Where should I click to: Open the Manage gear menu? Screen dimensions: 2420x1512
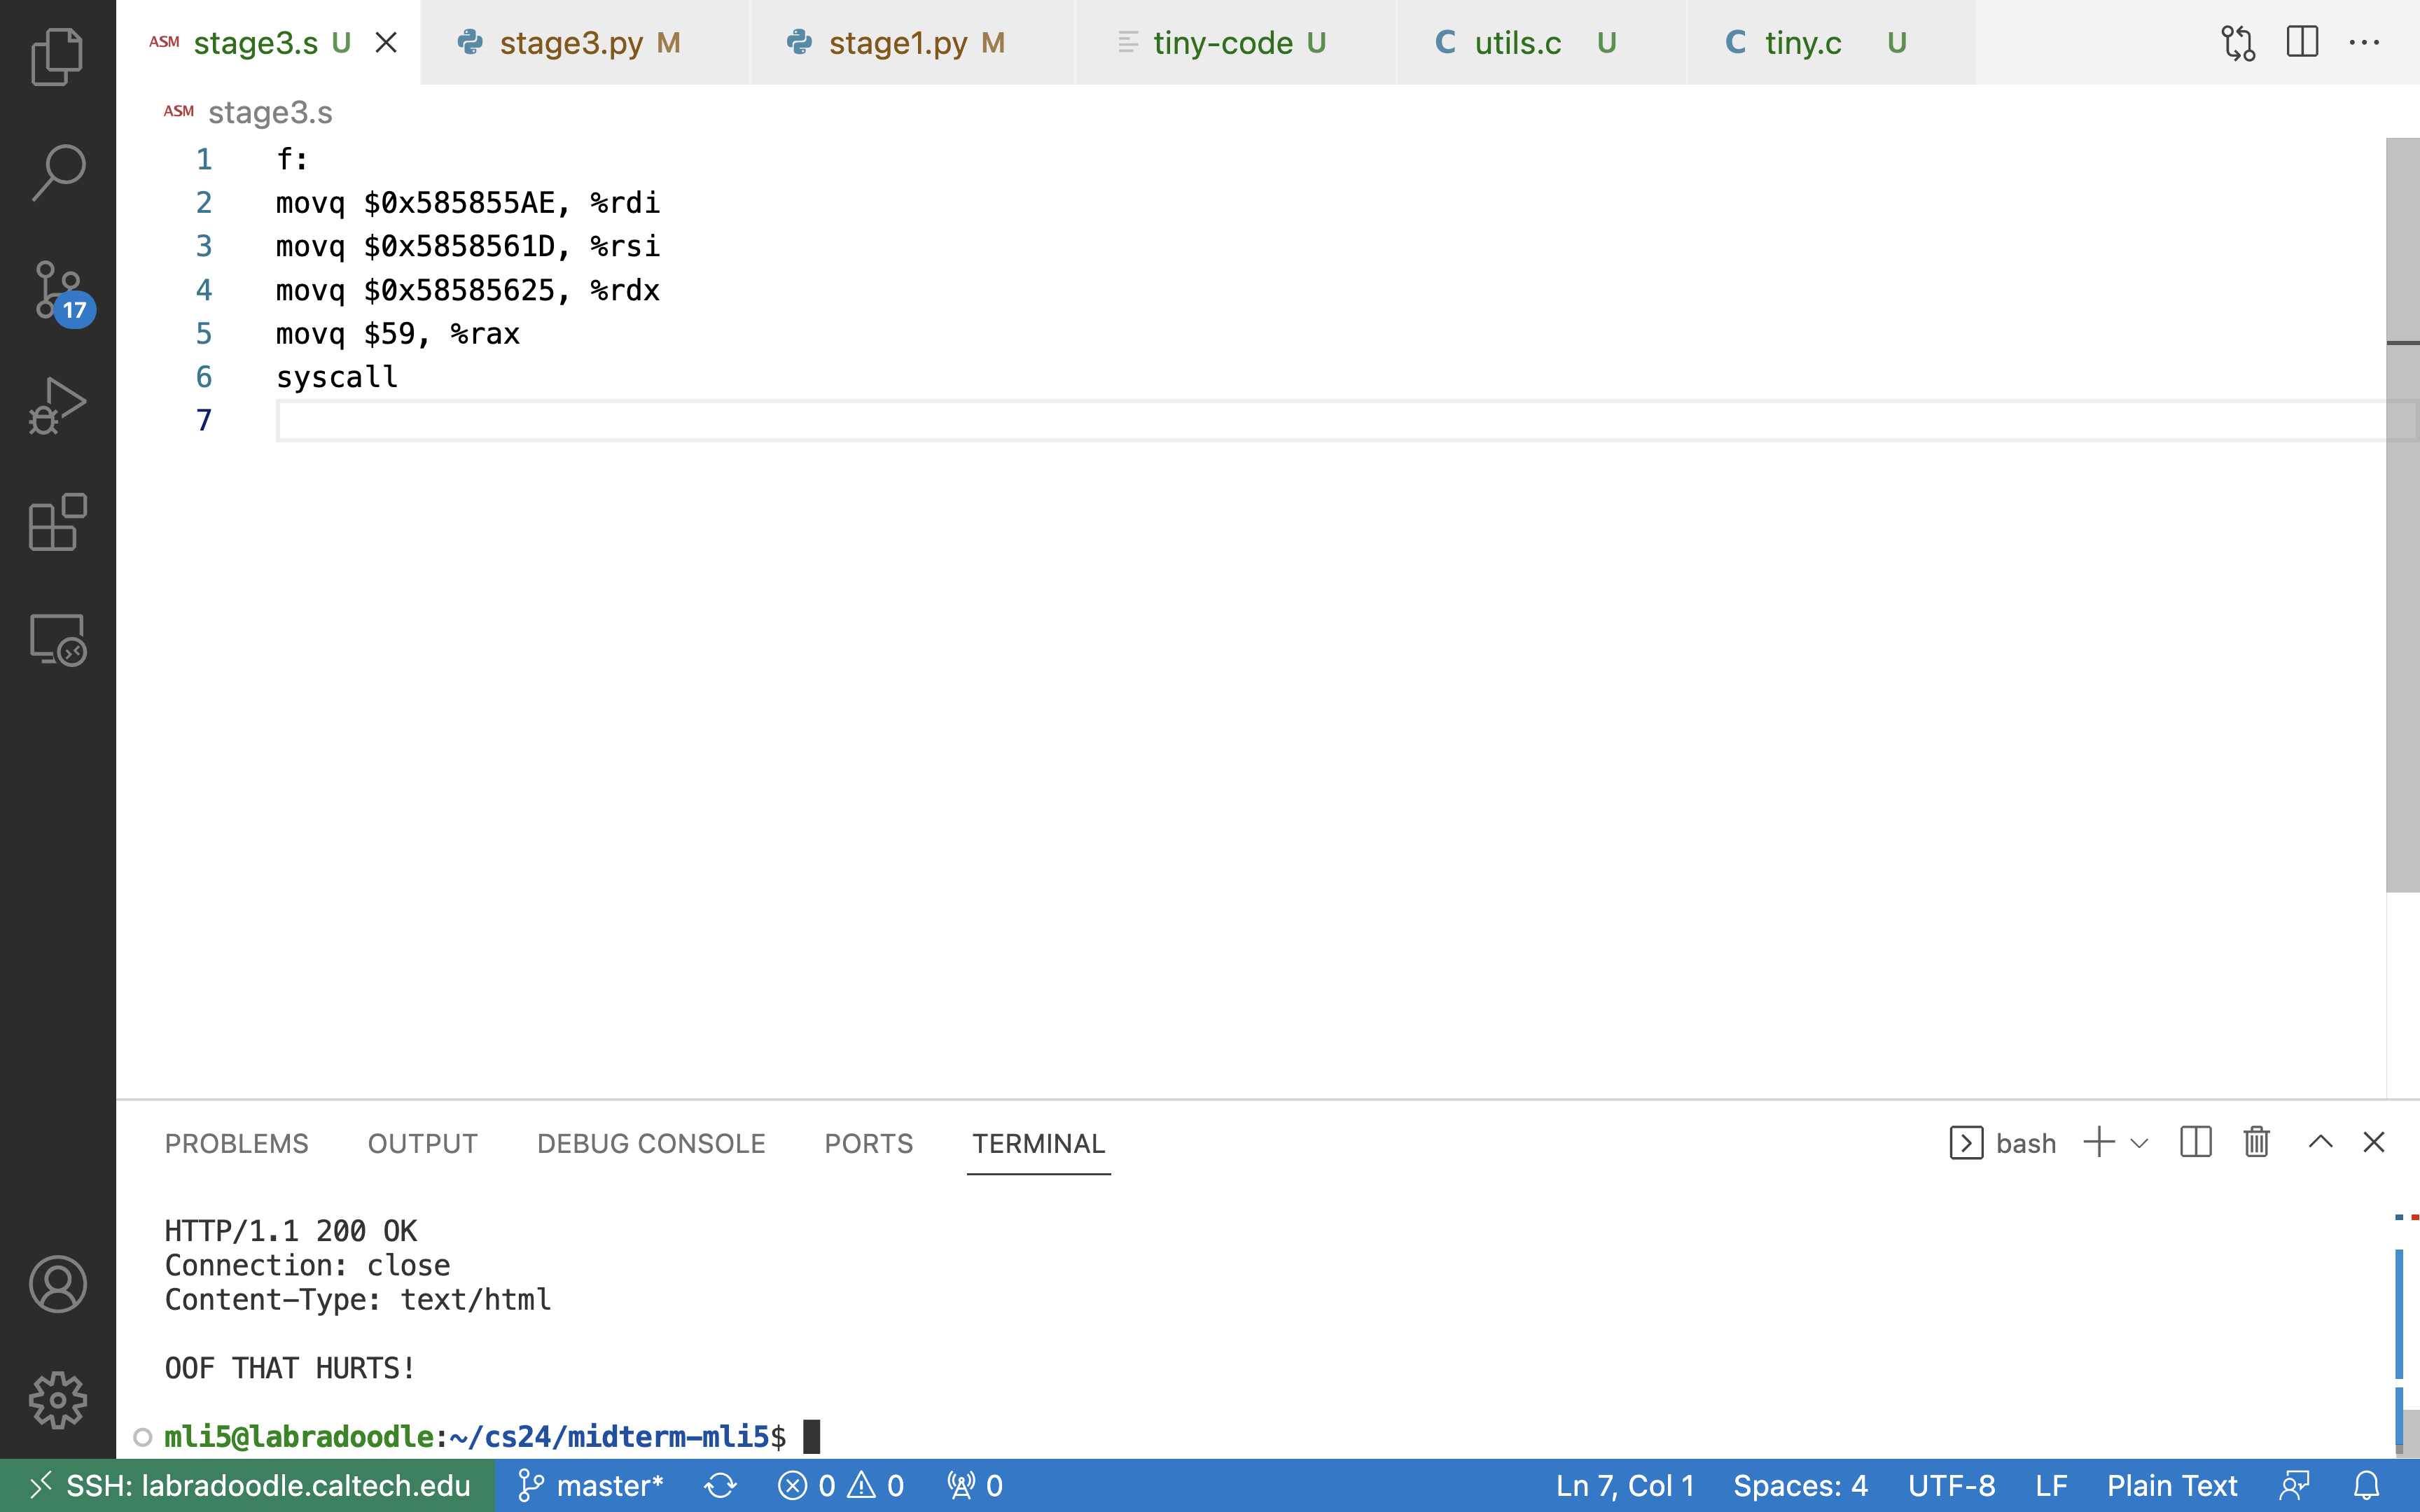(57, 1399)
